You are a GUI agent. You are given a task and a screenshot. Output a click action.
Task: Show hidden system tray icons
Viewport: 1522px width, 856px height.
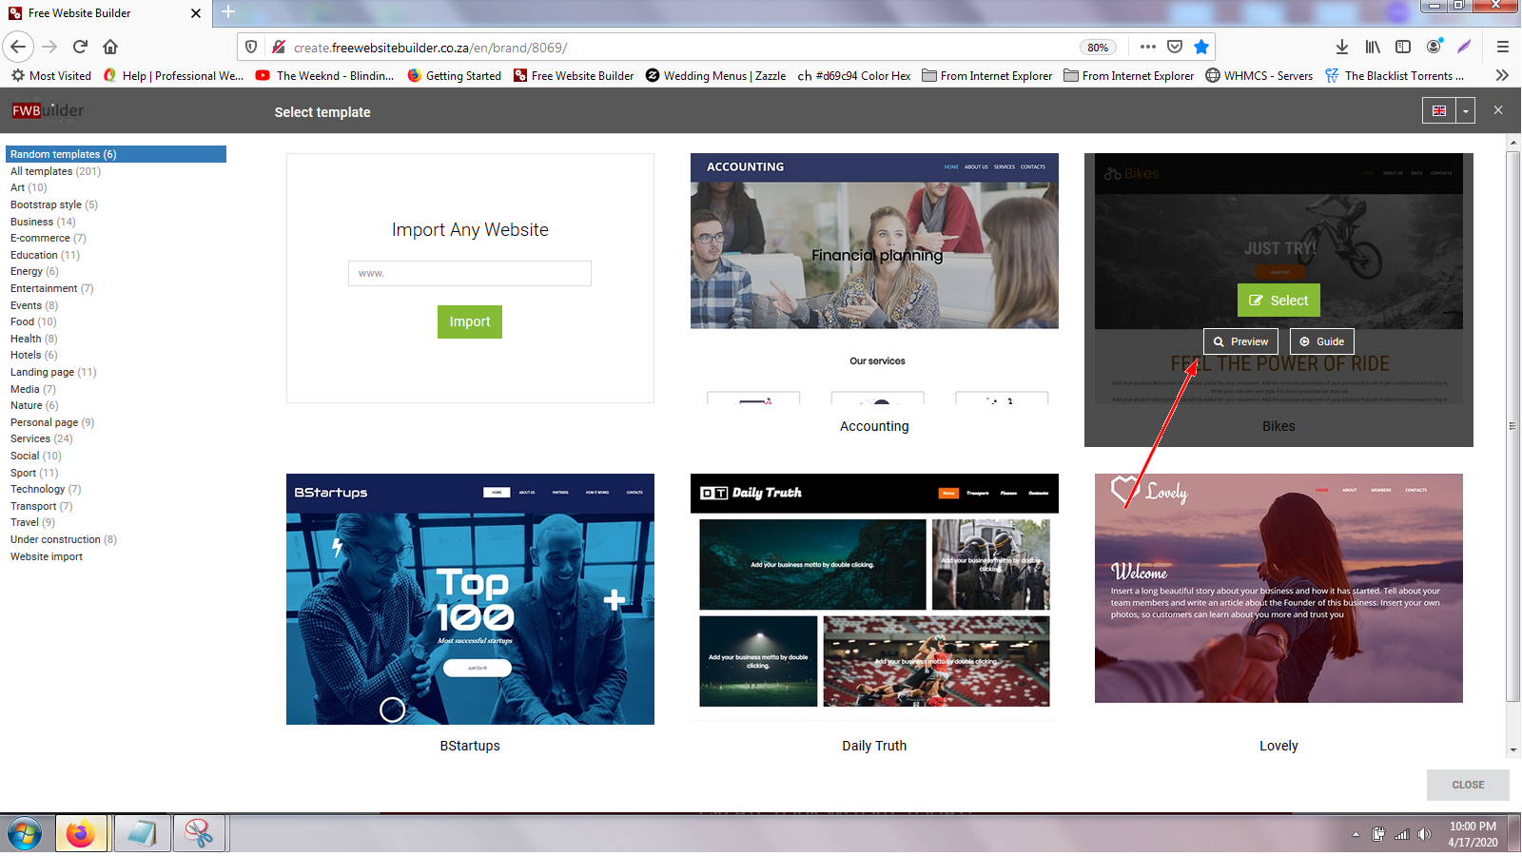[x=1356, y=834]
